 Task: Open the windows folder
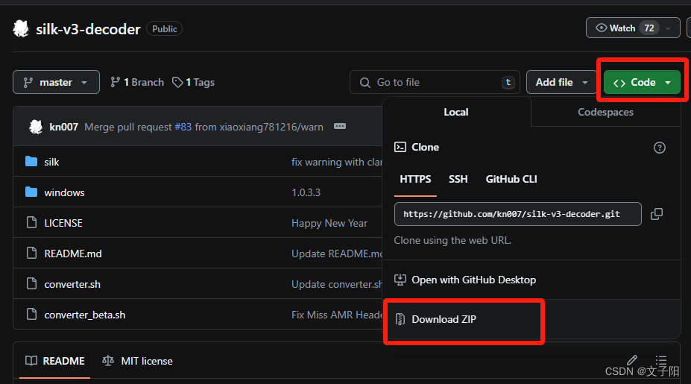click(x=64, y=192)
